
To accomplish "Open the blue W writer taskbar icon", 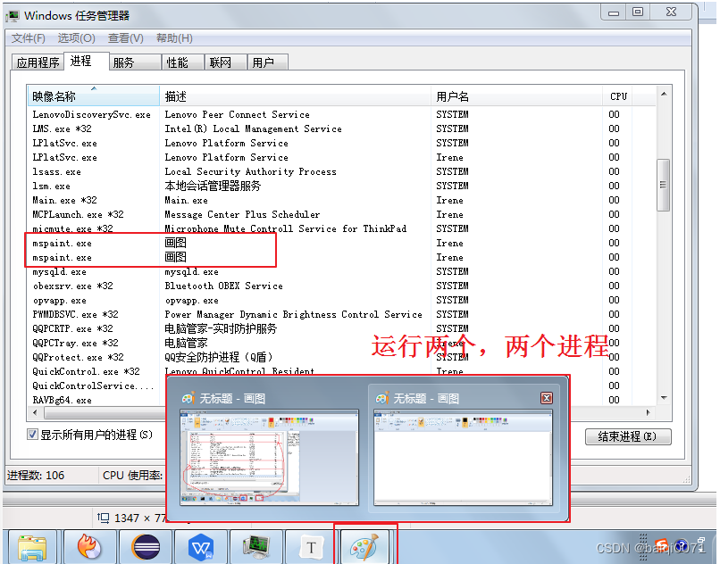I will 201,547.
